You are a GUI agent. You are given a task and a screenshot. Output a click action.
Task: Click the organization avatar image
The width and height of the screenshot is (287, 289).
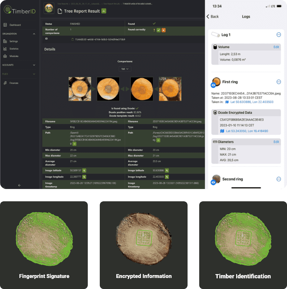(x=49, y=8)
